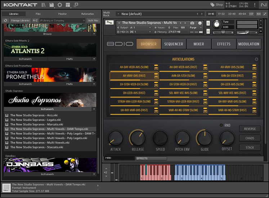This screenshot has height=198, width=269.
Task: Click the Manage Libraries button
Action: [20, 21]
